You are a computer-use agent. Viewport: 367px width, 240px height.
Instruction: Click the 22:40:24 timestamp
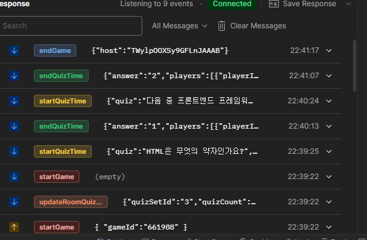303,101
